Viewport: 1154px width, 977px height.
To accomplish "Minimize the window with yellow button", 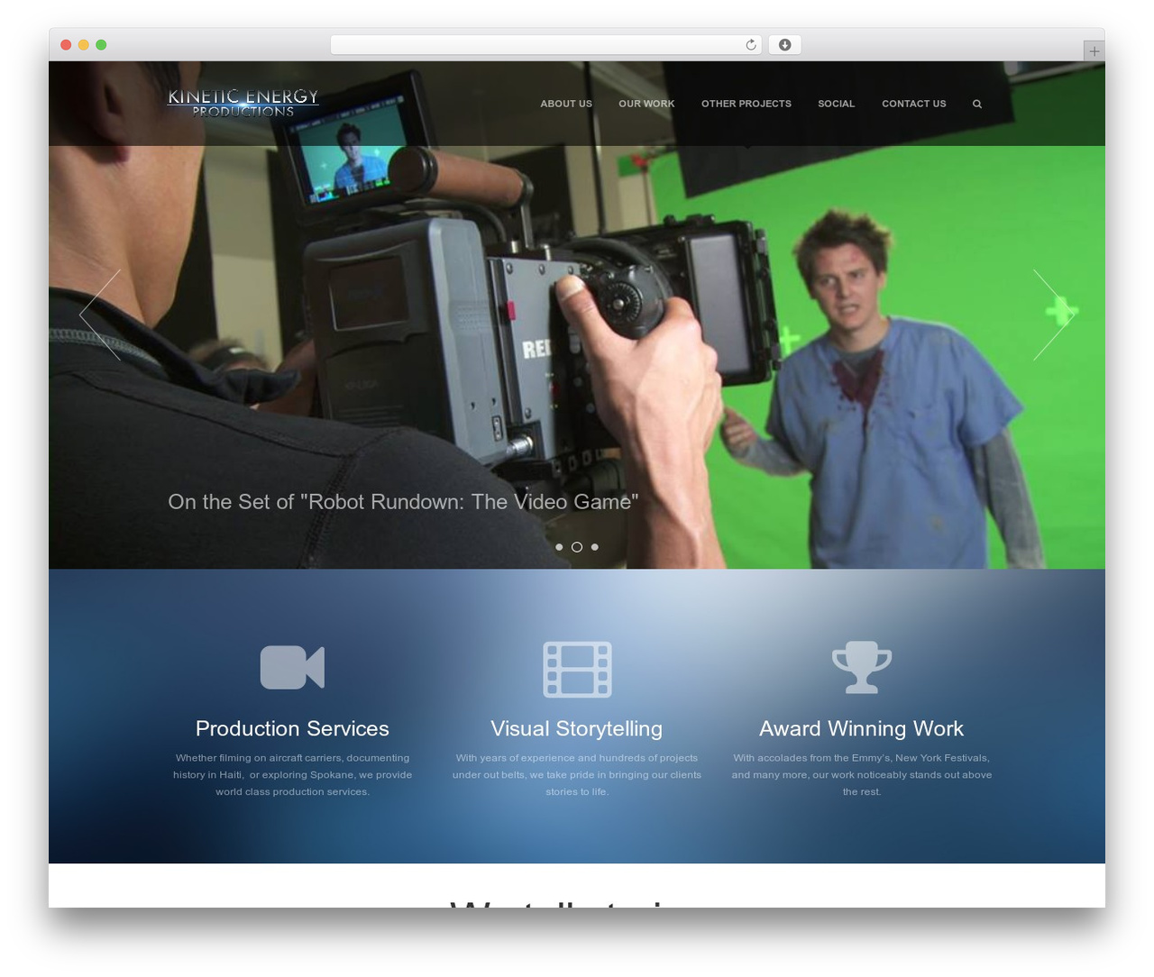I will (x=83, y=45).
